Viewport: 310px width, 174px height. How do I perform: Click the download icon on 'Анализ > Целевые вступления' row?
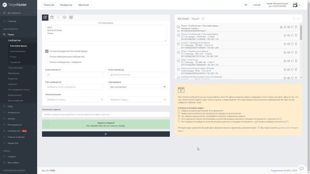click(x=289, y=44)
